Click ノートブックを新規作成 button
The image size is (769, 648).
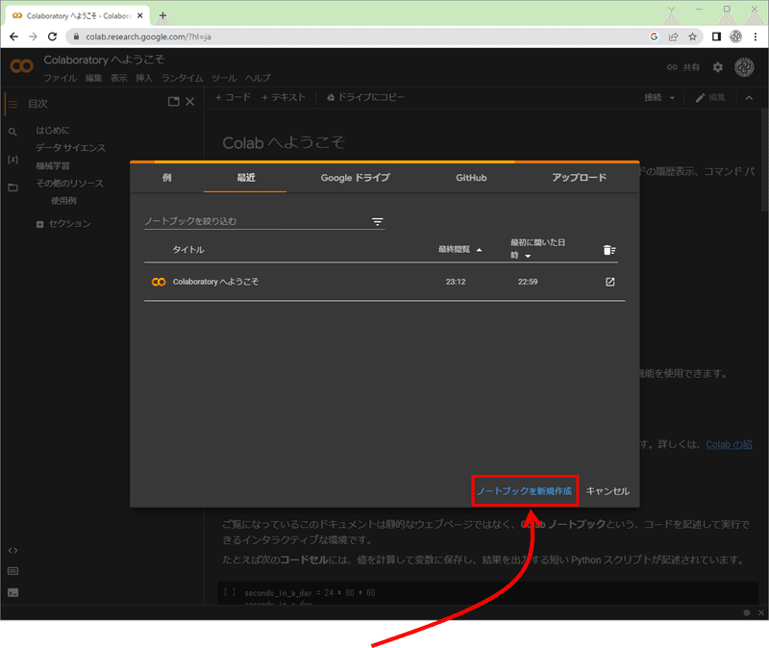tap(525, 490)
